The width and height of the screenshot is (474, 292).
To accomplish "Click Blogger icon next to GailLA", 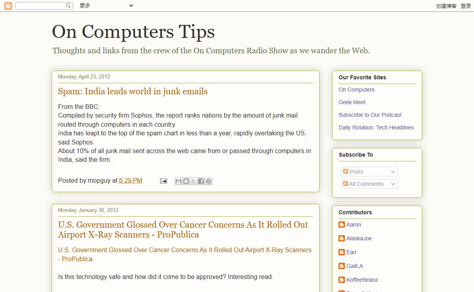I will [x=342, y=266].
